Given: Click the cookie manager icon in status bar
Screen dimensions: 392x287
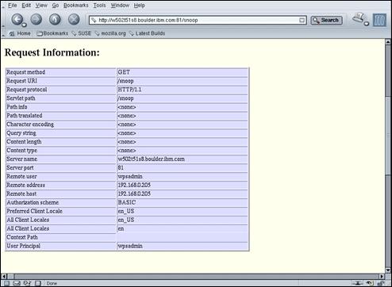Looking at the screenshot, I should tap(371, 283).
